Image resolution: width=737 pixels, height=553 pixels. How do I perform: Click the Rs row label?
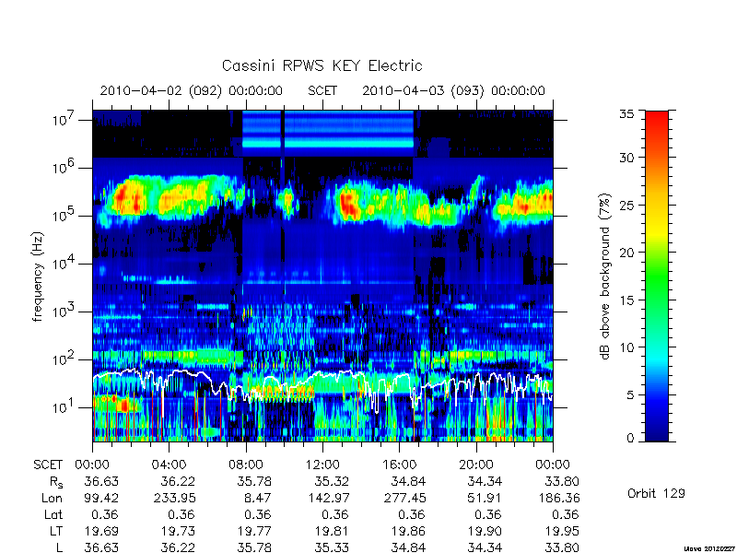coord(56,482)
